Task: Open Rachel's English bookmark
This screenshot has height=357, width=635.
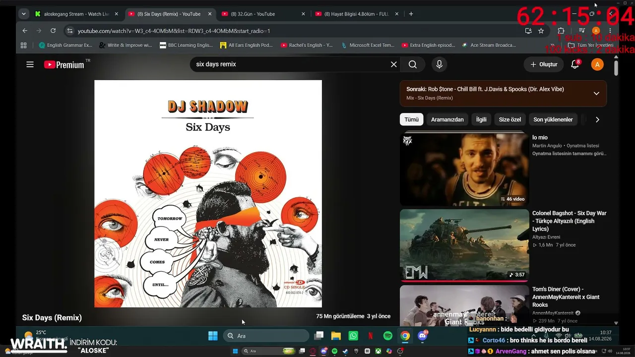Action: pos(307,45)
